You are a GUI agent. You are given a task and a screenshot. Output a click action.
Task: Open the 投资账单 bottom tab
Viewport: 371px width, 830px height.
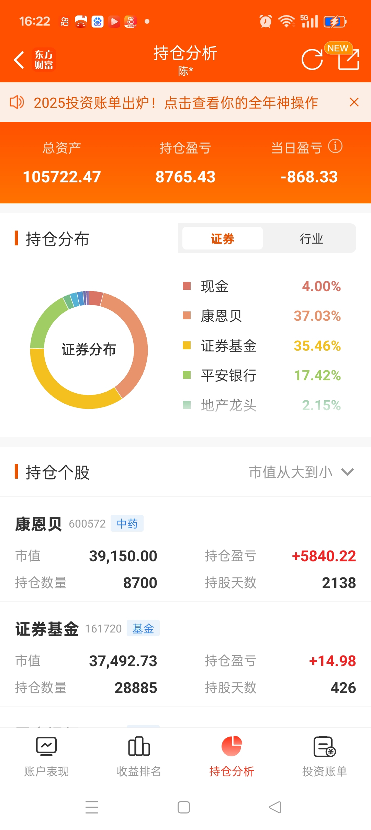click(x=325, y=756)
